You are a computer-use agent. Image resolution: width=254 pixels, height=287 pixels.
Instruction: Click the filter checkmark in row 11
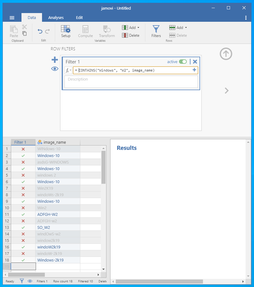(x=23, y=214)
